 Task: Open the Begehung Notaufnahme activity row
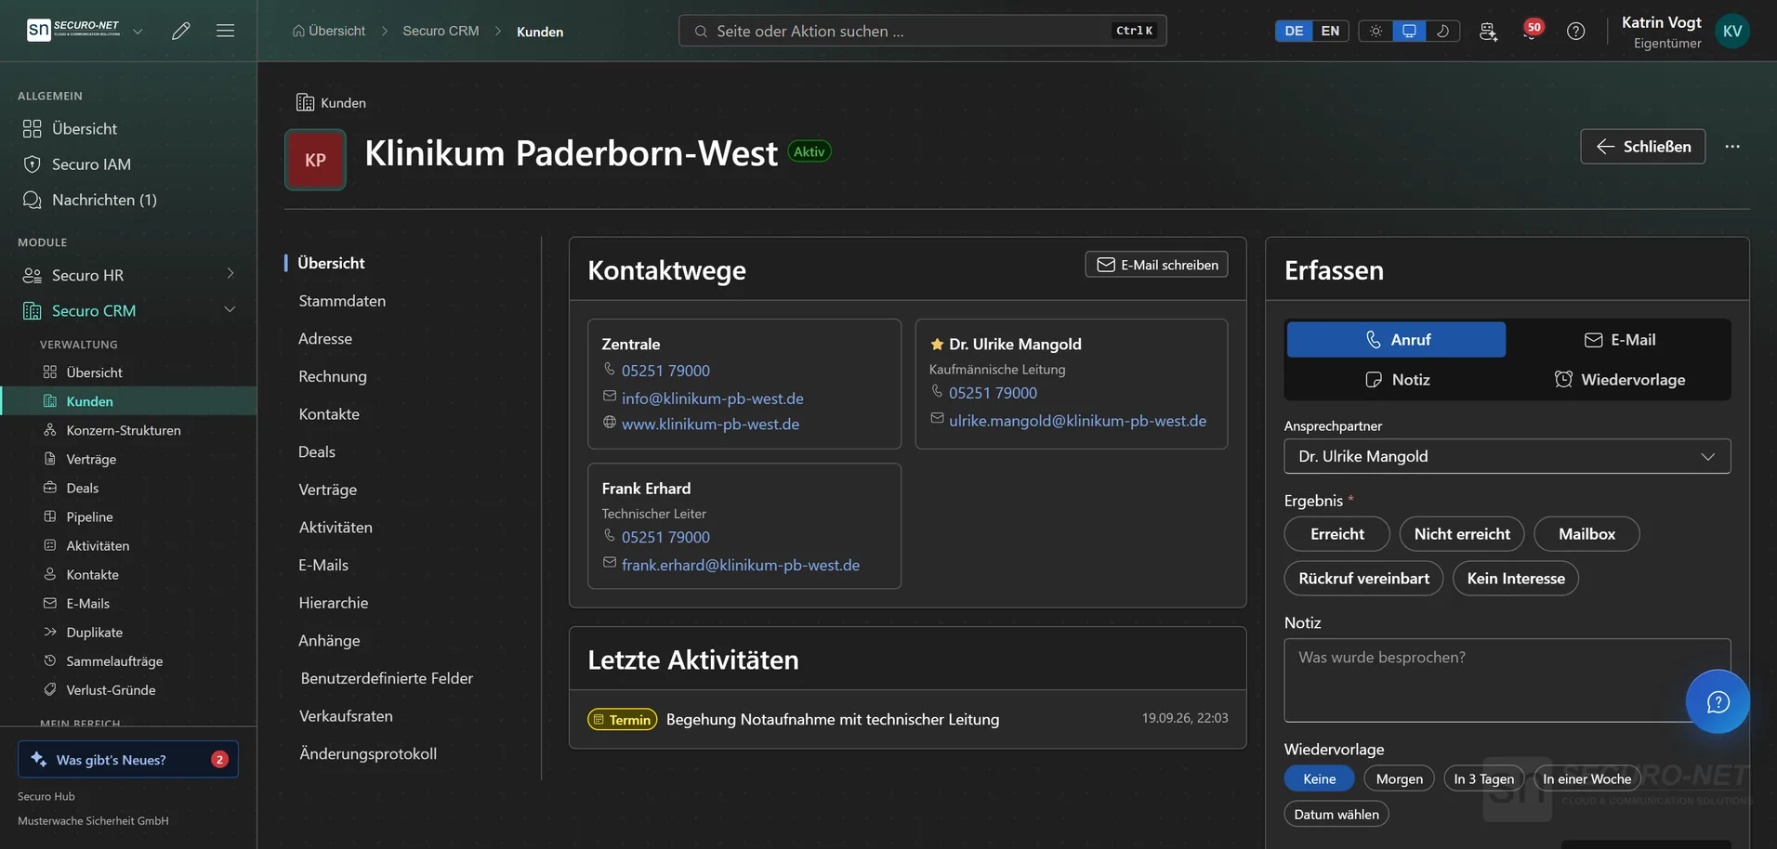(x=907, y=719)
